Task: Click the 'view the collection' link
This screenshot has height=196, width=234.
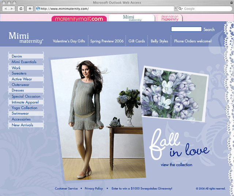Action: click(176, 165)
